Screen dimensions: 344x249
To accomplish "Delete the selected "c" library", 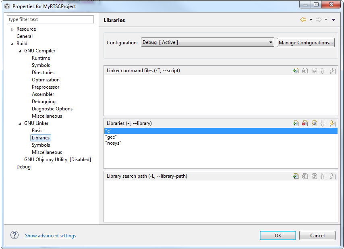I will tap(305, 123).
